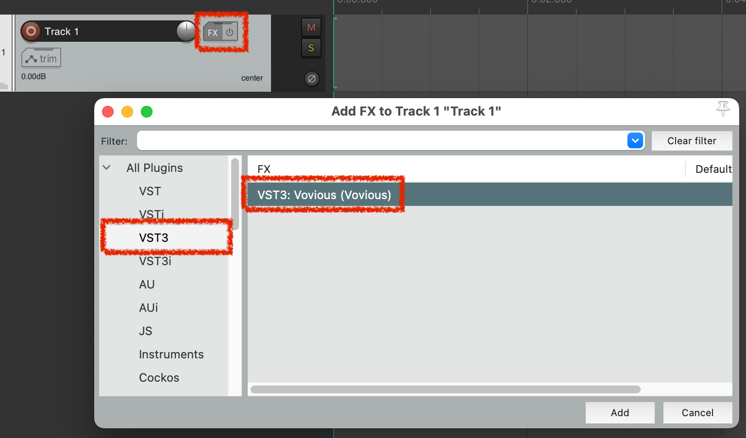The height and width of the screenshot is (438, 746).
Task: Toggle the FX bypass power icon
Action: 230,33
